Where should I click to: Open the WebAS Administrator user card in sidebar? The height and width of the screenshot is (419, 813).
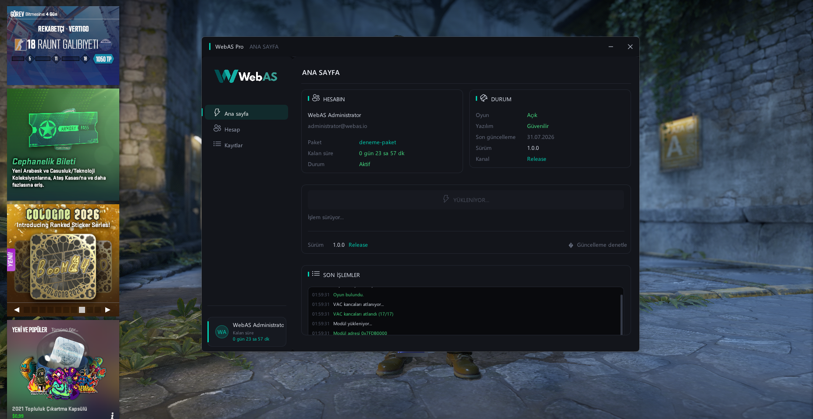(x=247, y=332)
